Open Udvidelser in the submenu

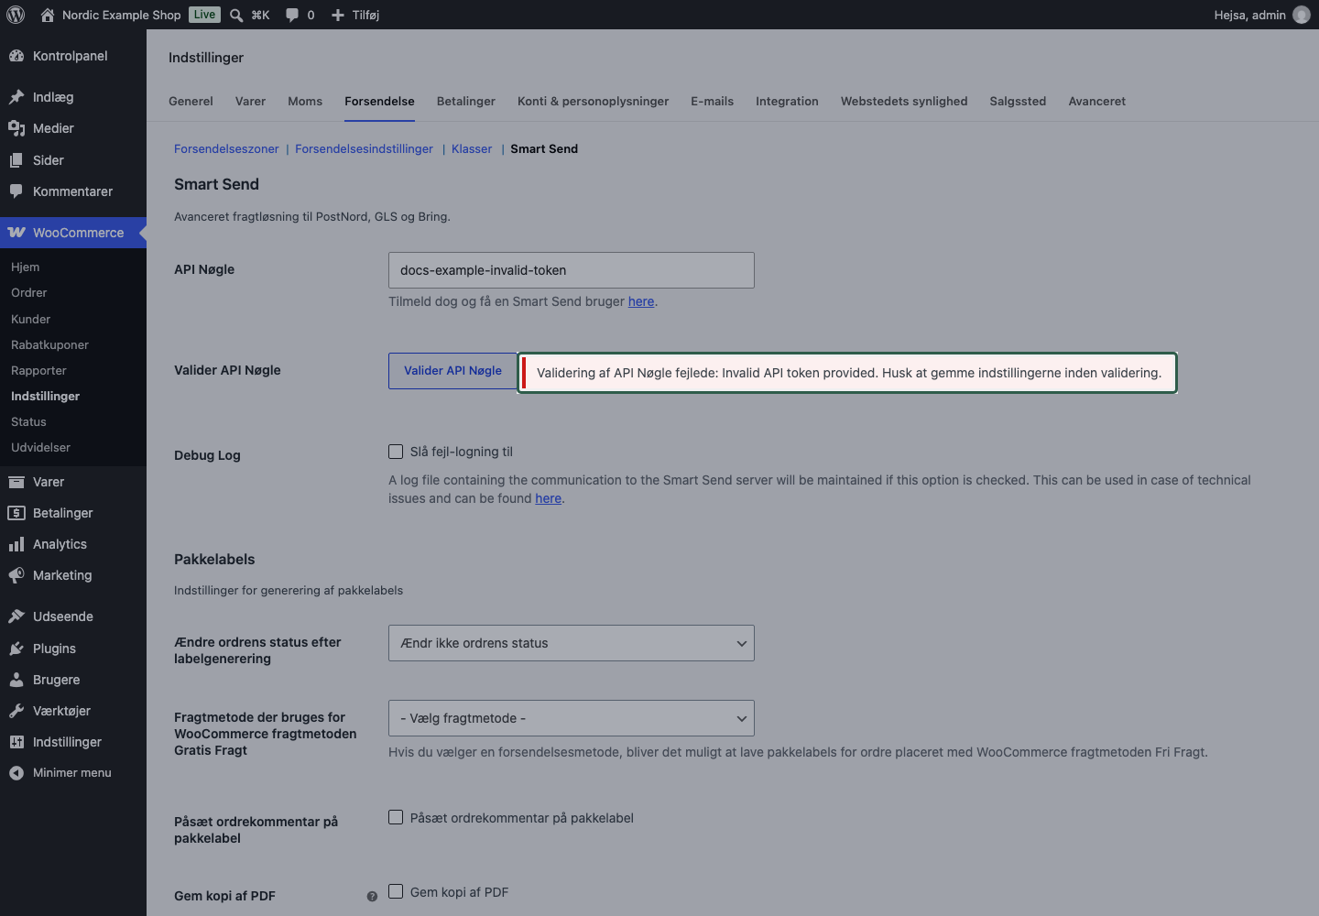[41, 447]
